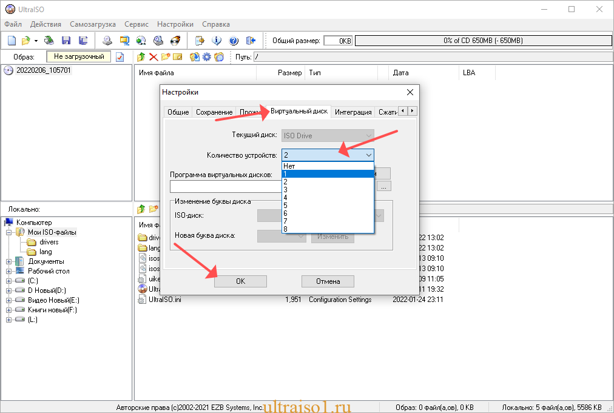Click the Burn CD/DVD Image flame icon

pos(175,41)
